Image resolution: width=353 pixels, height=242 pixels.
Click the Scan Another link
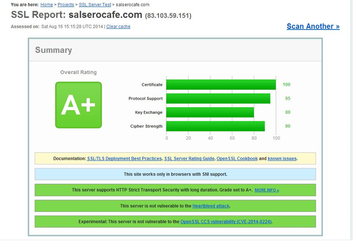tap(313, 26)
